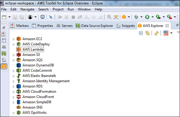Click the Debug bug icon
This screenshot has width=180, height=117.
tap(136, 17)
